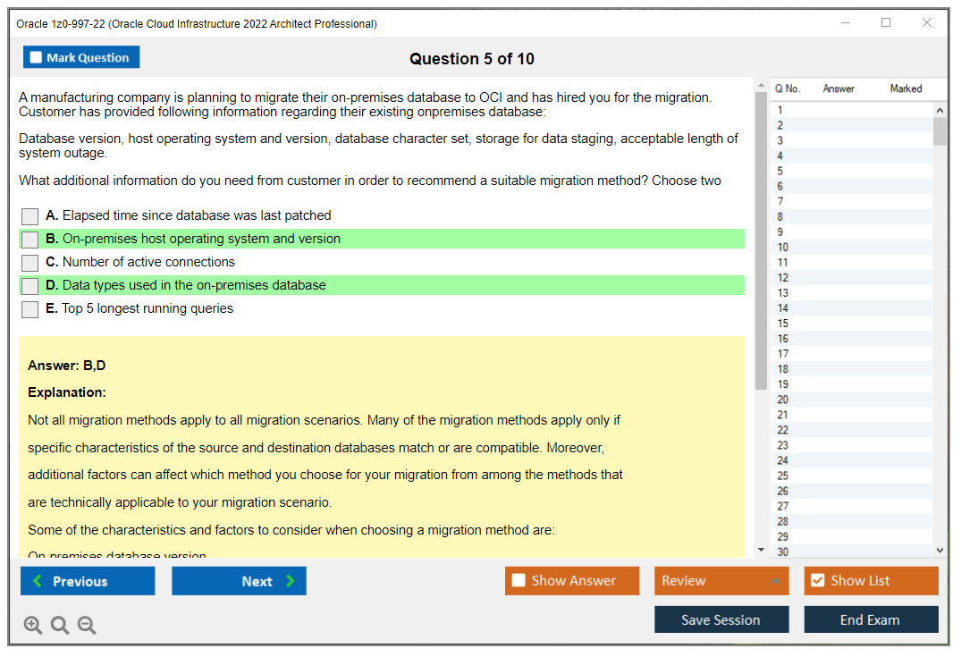Viewport: 961px width, 657px height.
Task: Select option E, Top 5 longest running queries
Action: pyautogui.click(x=30, y=309)
